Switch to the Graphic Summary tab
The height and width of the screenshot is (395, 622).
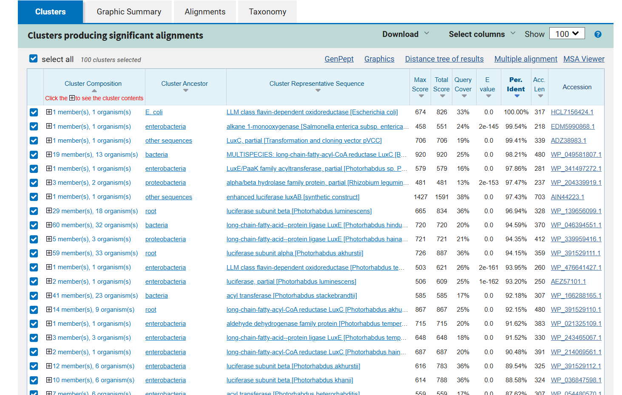coord(129,11)
